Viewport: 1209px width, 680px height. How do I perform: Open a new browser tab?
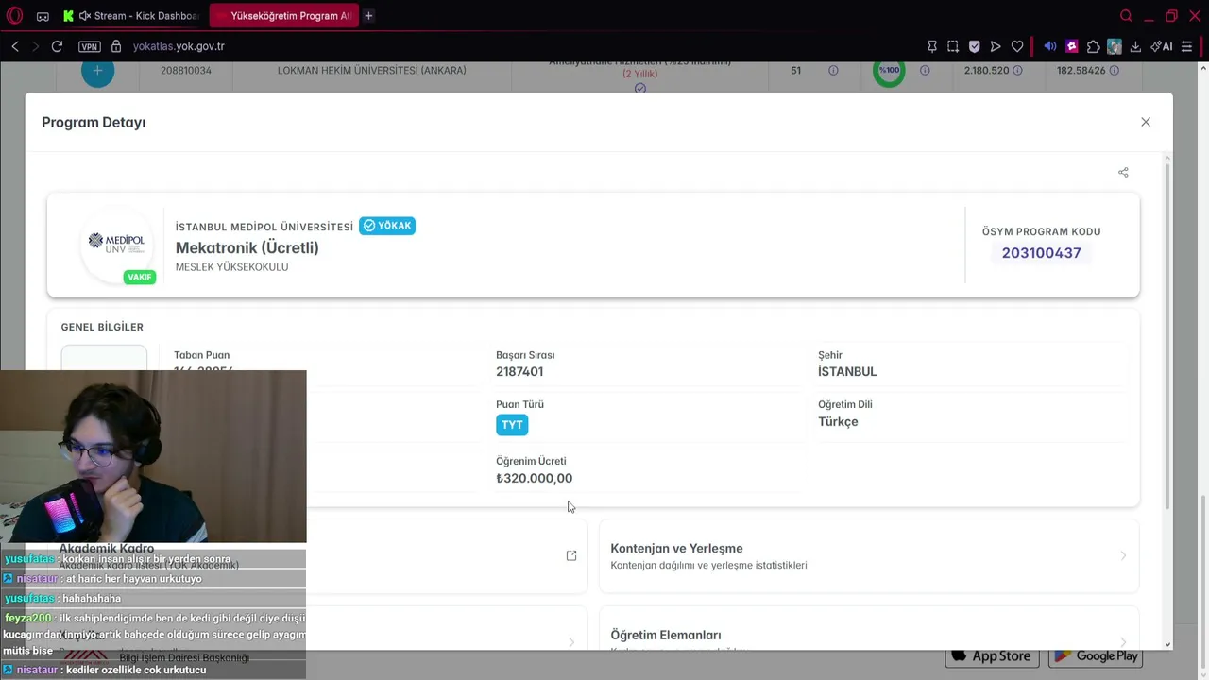click(368, 16)
